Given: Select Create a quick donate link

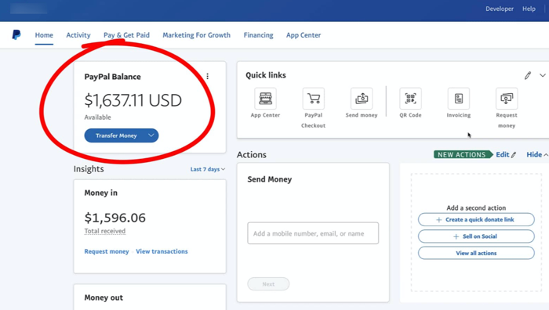Looking at the screenshot, I should pyautogui.click(x=476, y=219).
